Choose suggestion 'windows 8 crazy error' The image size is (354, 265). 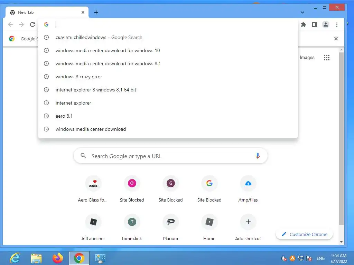168,77
